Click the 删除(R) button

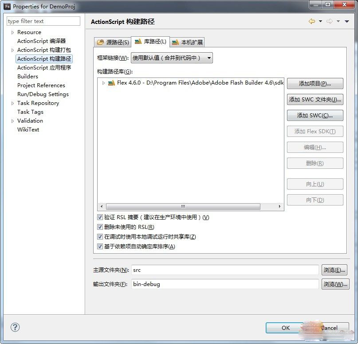coord(315,163)
